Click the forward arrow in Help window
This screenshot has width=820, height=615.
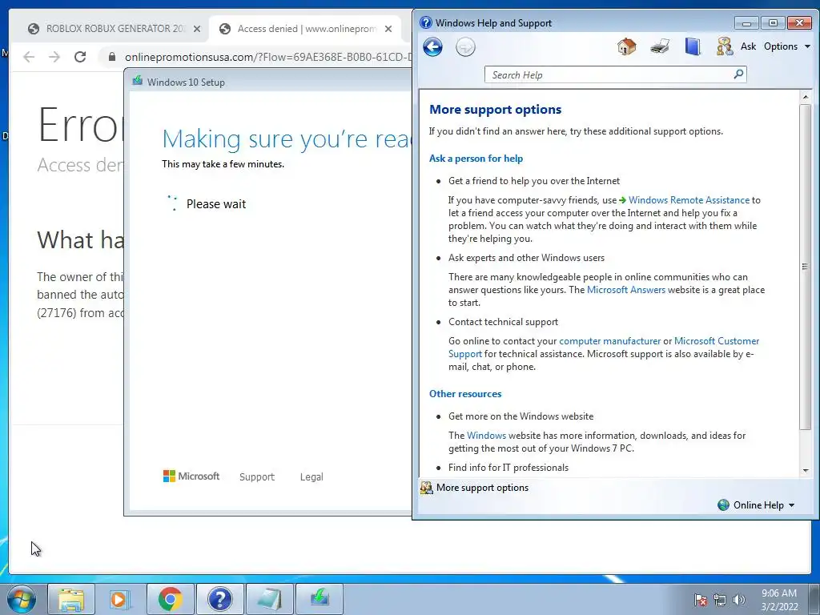(x=465, y=47)
